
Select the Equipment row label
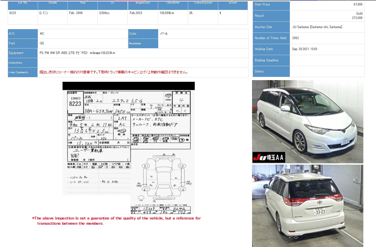[x=16, y=53]
